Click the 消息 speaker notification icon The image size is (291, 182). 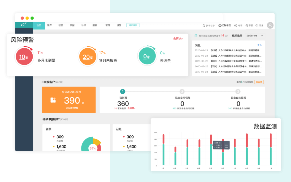(257, 25)
